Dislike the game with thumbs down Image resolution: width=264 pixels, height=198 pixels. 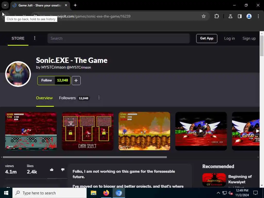pos(63,170)
